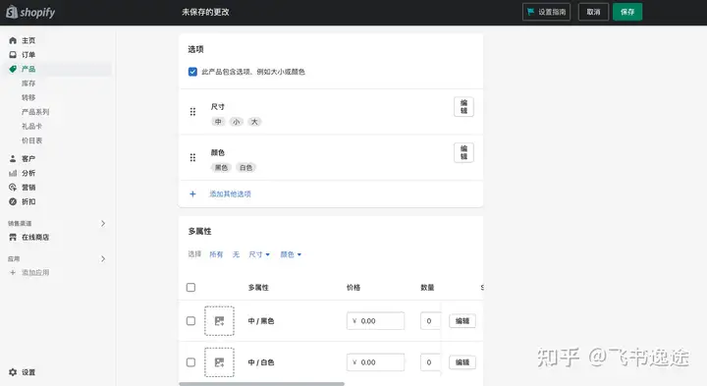The width and height of the screenshot is (707, 386).
Task: Click 编辑 button for 中 / 黑色 row
Action: click(462, 321)
